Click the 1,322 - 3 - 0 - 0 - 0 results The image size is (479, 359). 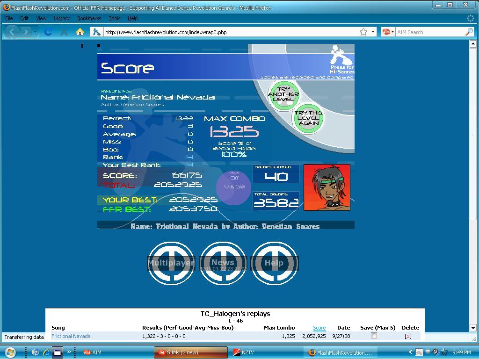(x=164, y=336)
